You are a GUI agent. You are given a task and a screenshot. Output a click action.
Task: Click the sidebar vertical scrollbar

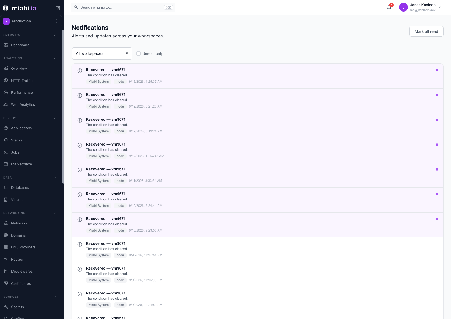point(63,107)
